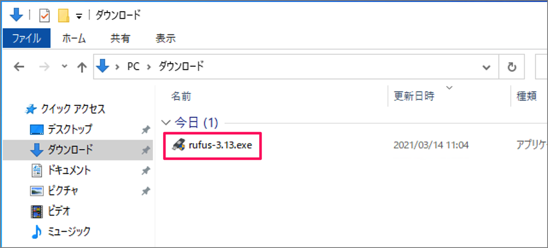Open the ファイル (File) menu tab

[x=26, y=38]
